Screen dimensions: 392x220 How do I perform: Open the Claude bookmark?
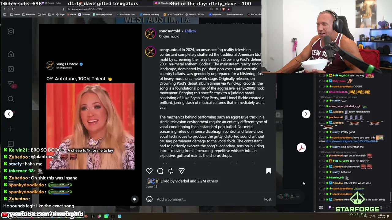point(71,14)
